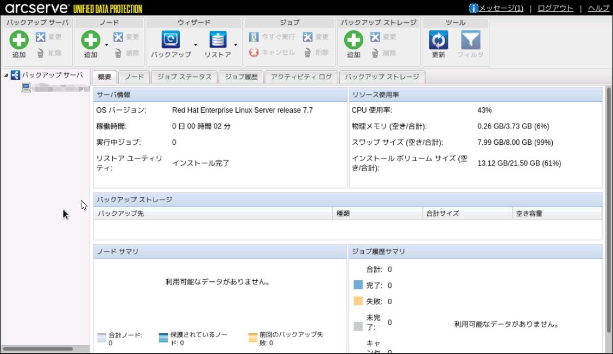This screenshot has width=613, height=354.
Task: Collapse the バックアップ サーバ tree node
Action: coord(6,75)
